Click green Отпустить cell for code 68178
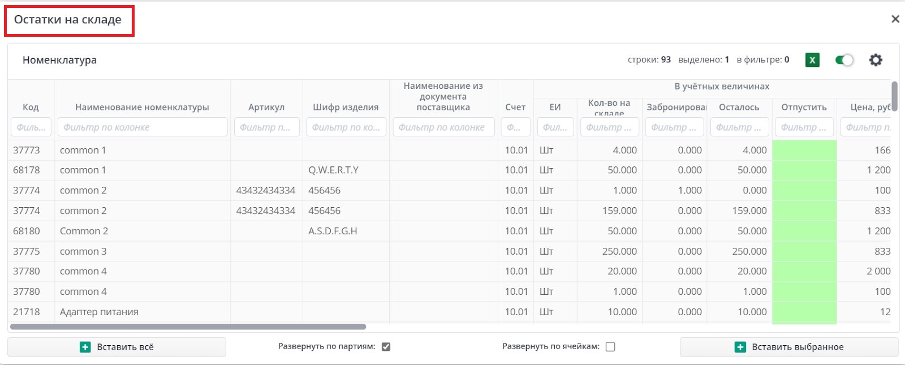The image size is (905, 365). (x=804, y=170)
